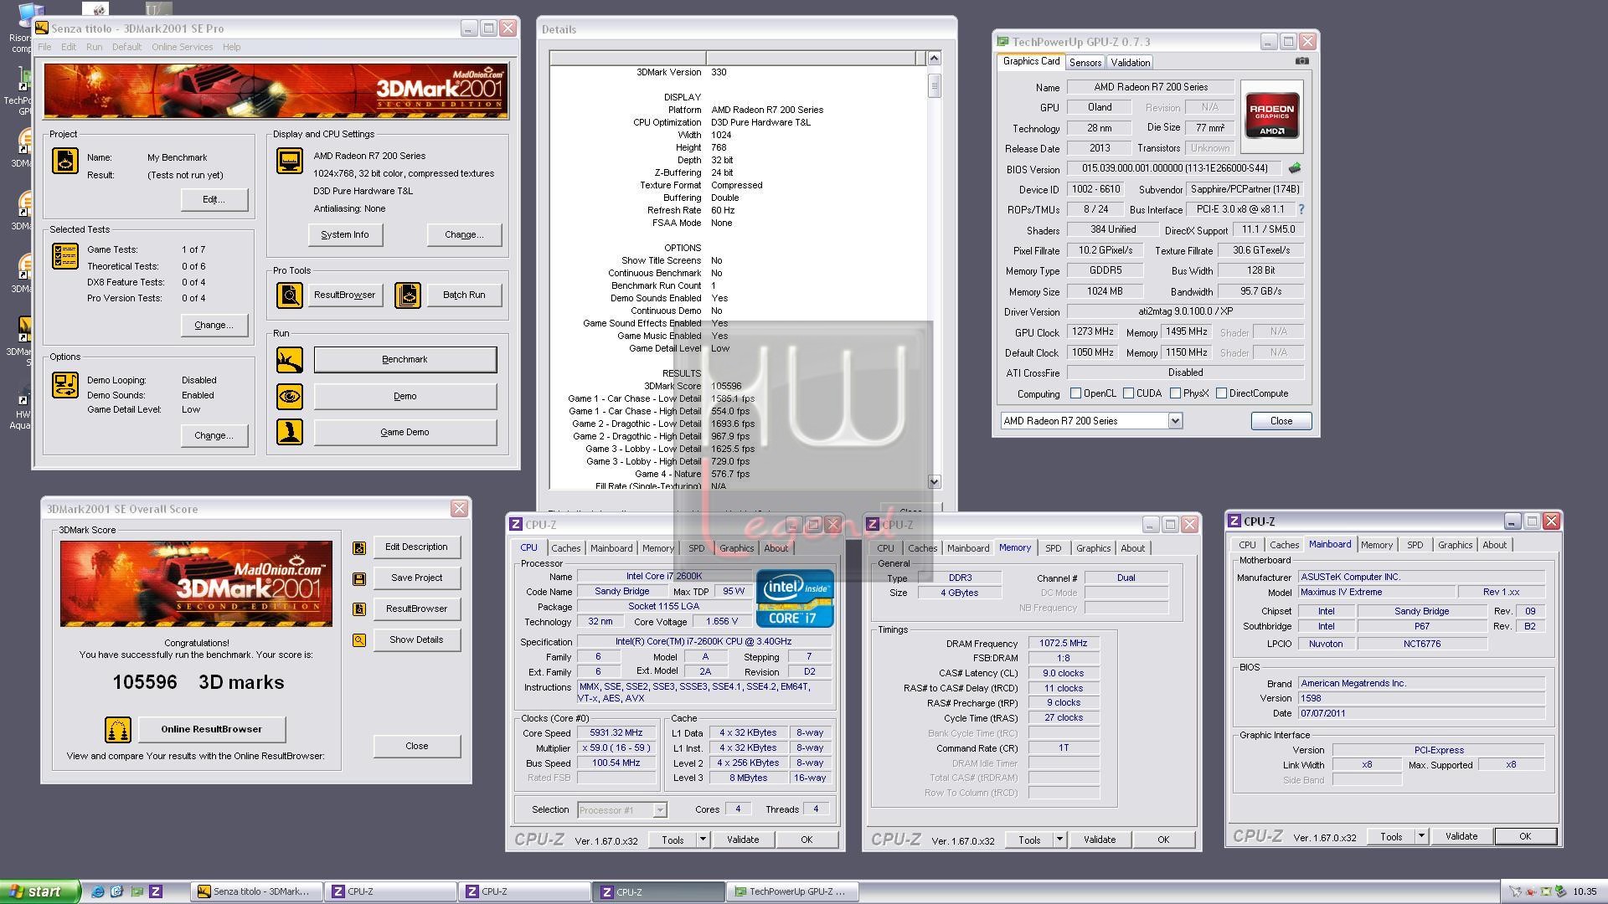Click the CPU-Z quick launch icon in taskbar
This screenshot has height=904, width=1608.
156,891
